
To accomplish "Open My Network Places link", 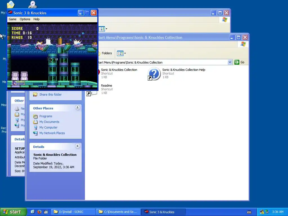I will (x=52, y=133).
